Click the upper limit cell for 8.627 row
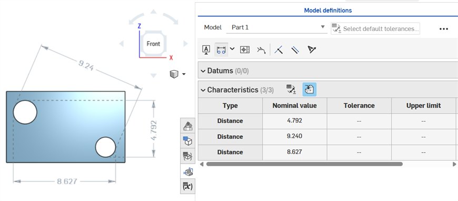458x201 pixels. pos(424,152)
